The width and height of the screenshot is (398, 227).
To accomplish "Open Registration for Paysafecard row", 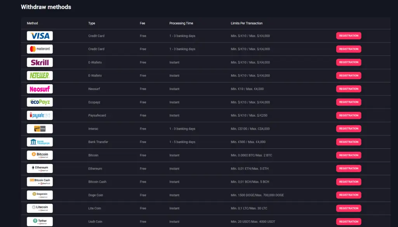I will (349, 115).
